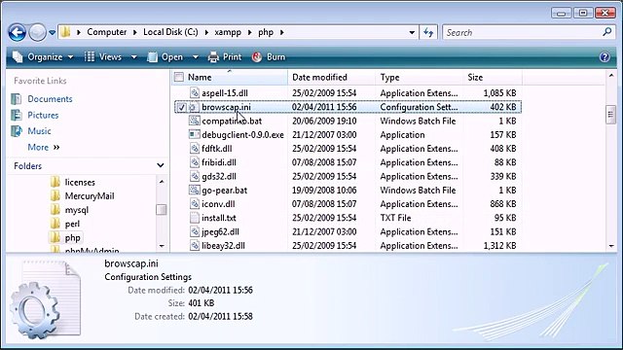Burn selected file to disc

tap(269, 57)
